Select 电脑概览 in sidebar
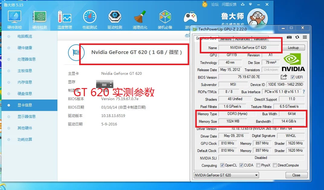 [24, 36]
